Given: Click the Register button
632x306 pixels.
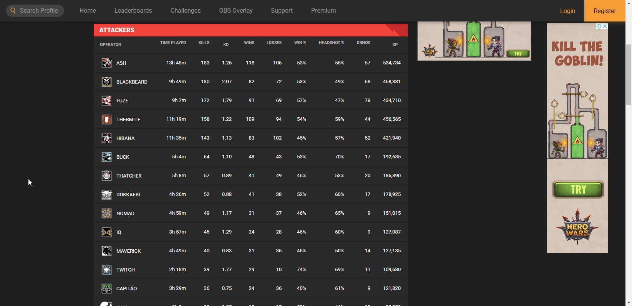Looking at the screenshot, I should [605, 11].
